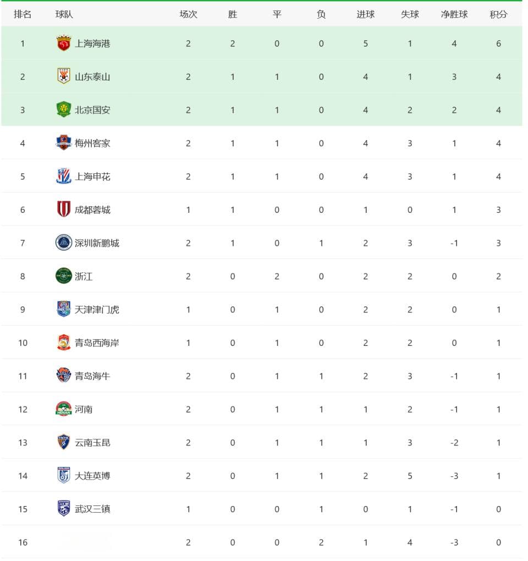The image size is (528, 561).
Task: Open the 云南玉昆 team name link
Action: pyautogui.click(x=92, y=443)
